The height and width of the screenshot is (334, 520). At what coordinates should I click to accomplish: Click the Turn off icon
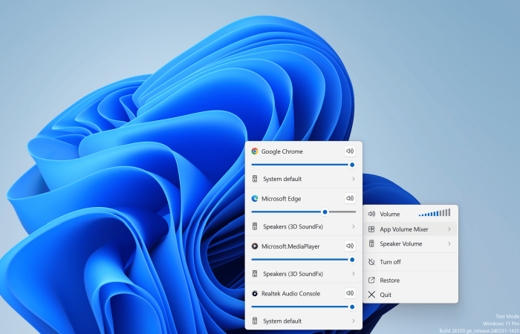pyautogui.click(x=371, y=262)
